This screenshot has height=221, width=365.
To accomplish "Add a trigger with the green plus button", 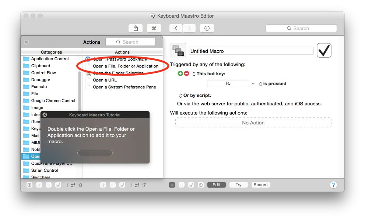I will coord(180,73).
